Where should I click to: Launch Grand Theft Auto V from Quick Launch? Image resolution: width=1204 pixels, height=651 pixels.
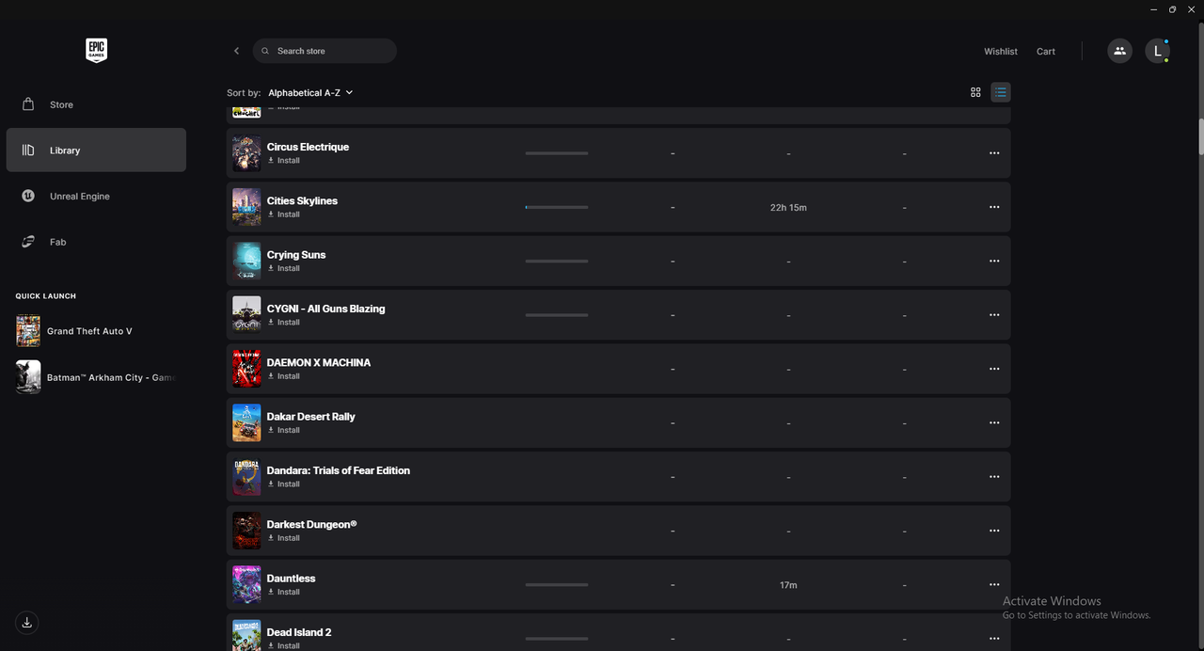(x=96, y=331)
